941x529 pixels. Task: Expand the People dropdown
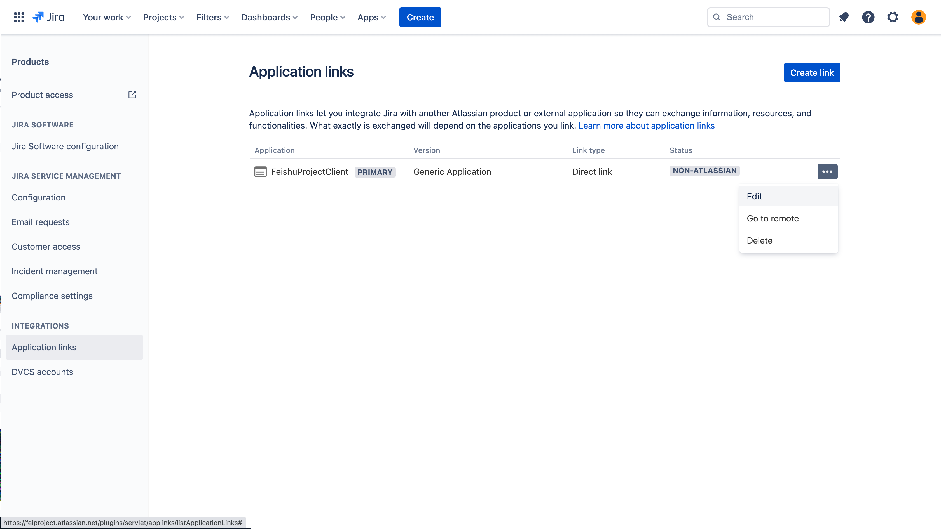[x=328, y=17]
